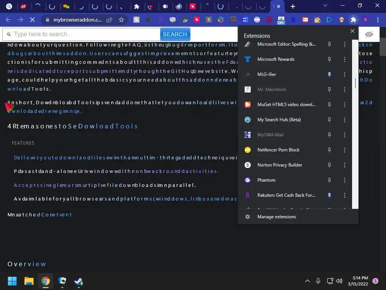Open more actions menu for Microsoft Rewards
Screen dimensions: 386x290
345,59
